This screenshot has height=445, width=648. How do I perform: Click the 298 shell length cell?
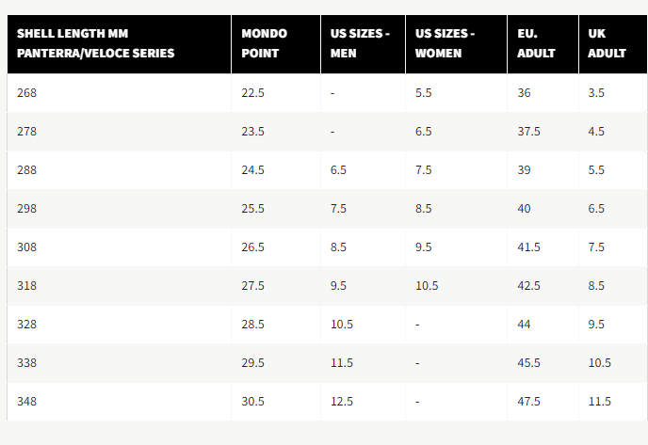tap(26, 209)
